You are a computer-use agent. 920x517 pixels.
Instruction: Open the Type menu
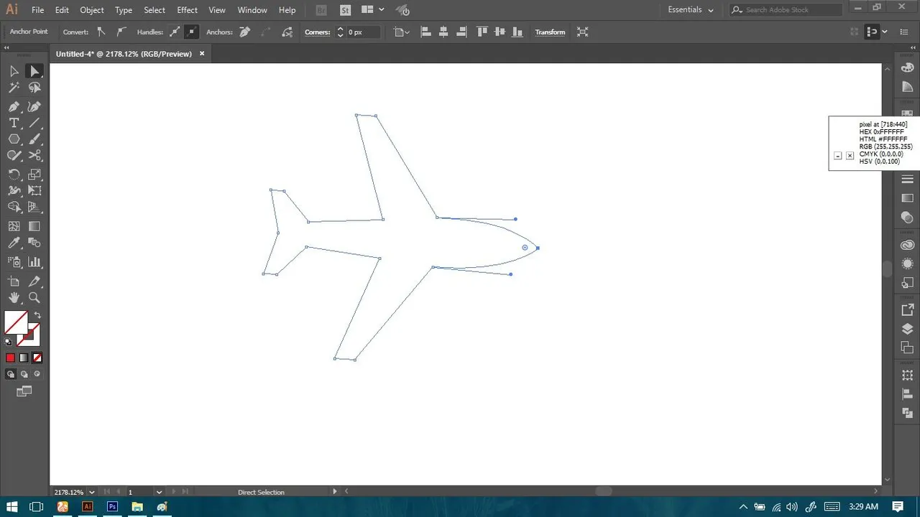pos(124,10)
